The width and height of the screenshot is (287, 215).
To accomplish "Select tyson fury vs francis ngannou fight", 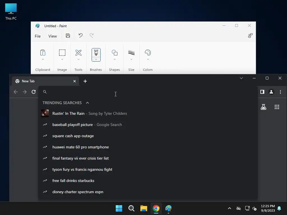I will tap(148, 169).
